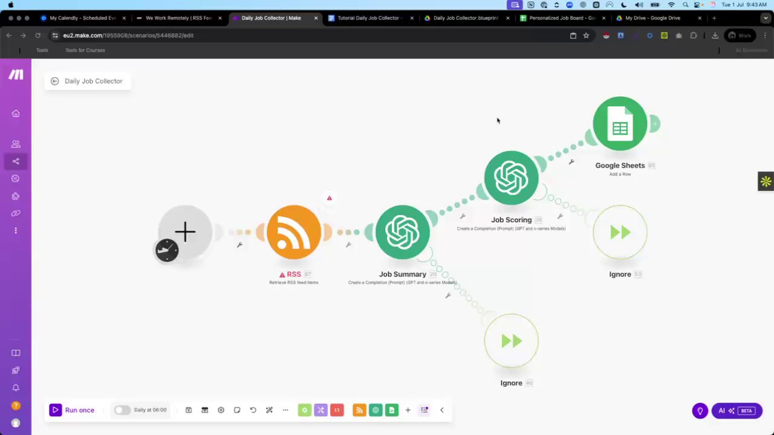Select the Google Sheets Add a Row module
The height and width of the screenshot is (435, 774).
620,124
